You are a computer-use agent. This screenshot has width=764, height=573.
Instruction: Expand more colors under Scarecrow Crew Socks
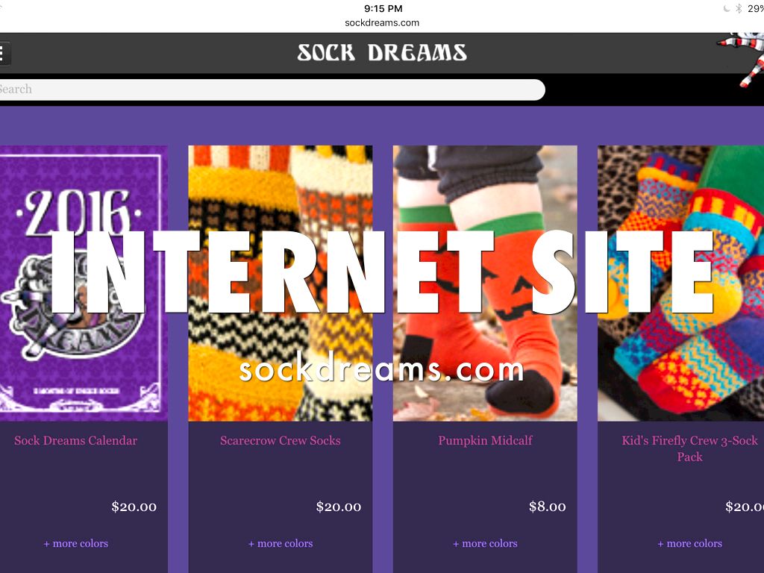(x=281, y=543)
